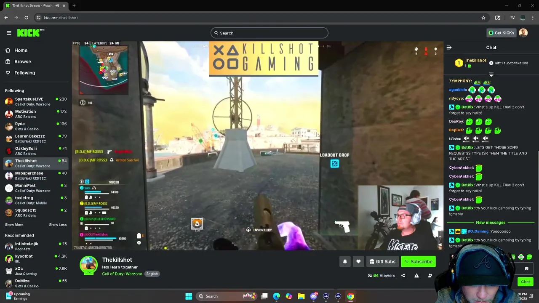
Task: Report stream with warning triangle icon
Action: coord(416,276)
